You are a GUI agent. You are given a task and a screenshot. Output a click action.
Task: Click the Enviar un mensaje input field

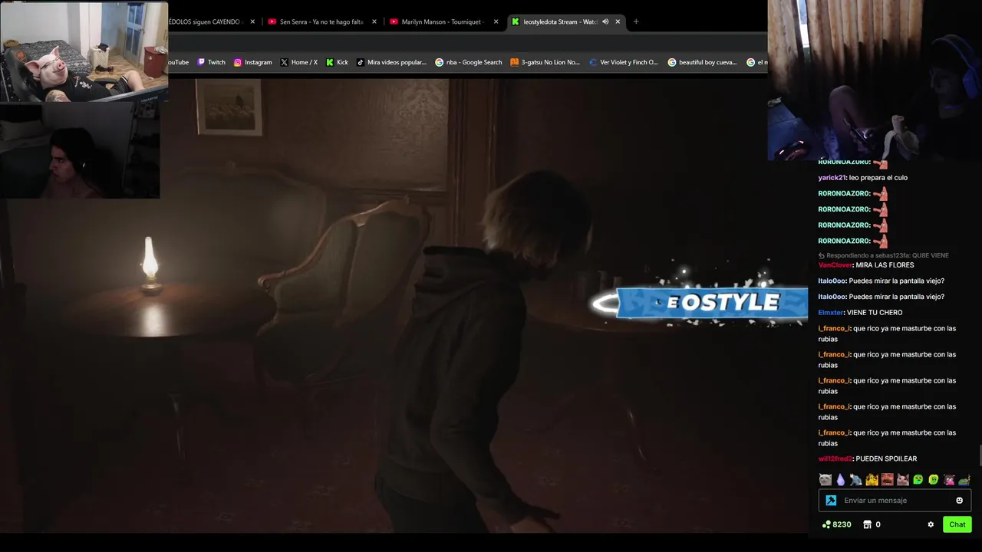point(894,501)
